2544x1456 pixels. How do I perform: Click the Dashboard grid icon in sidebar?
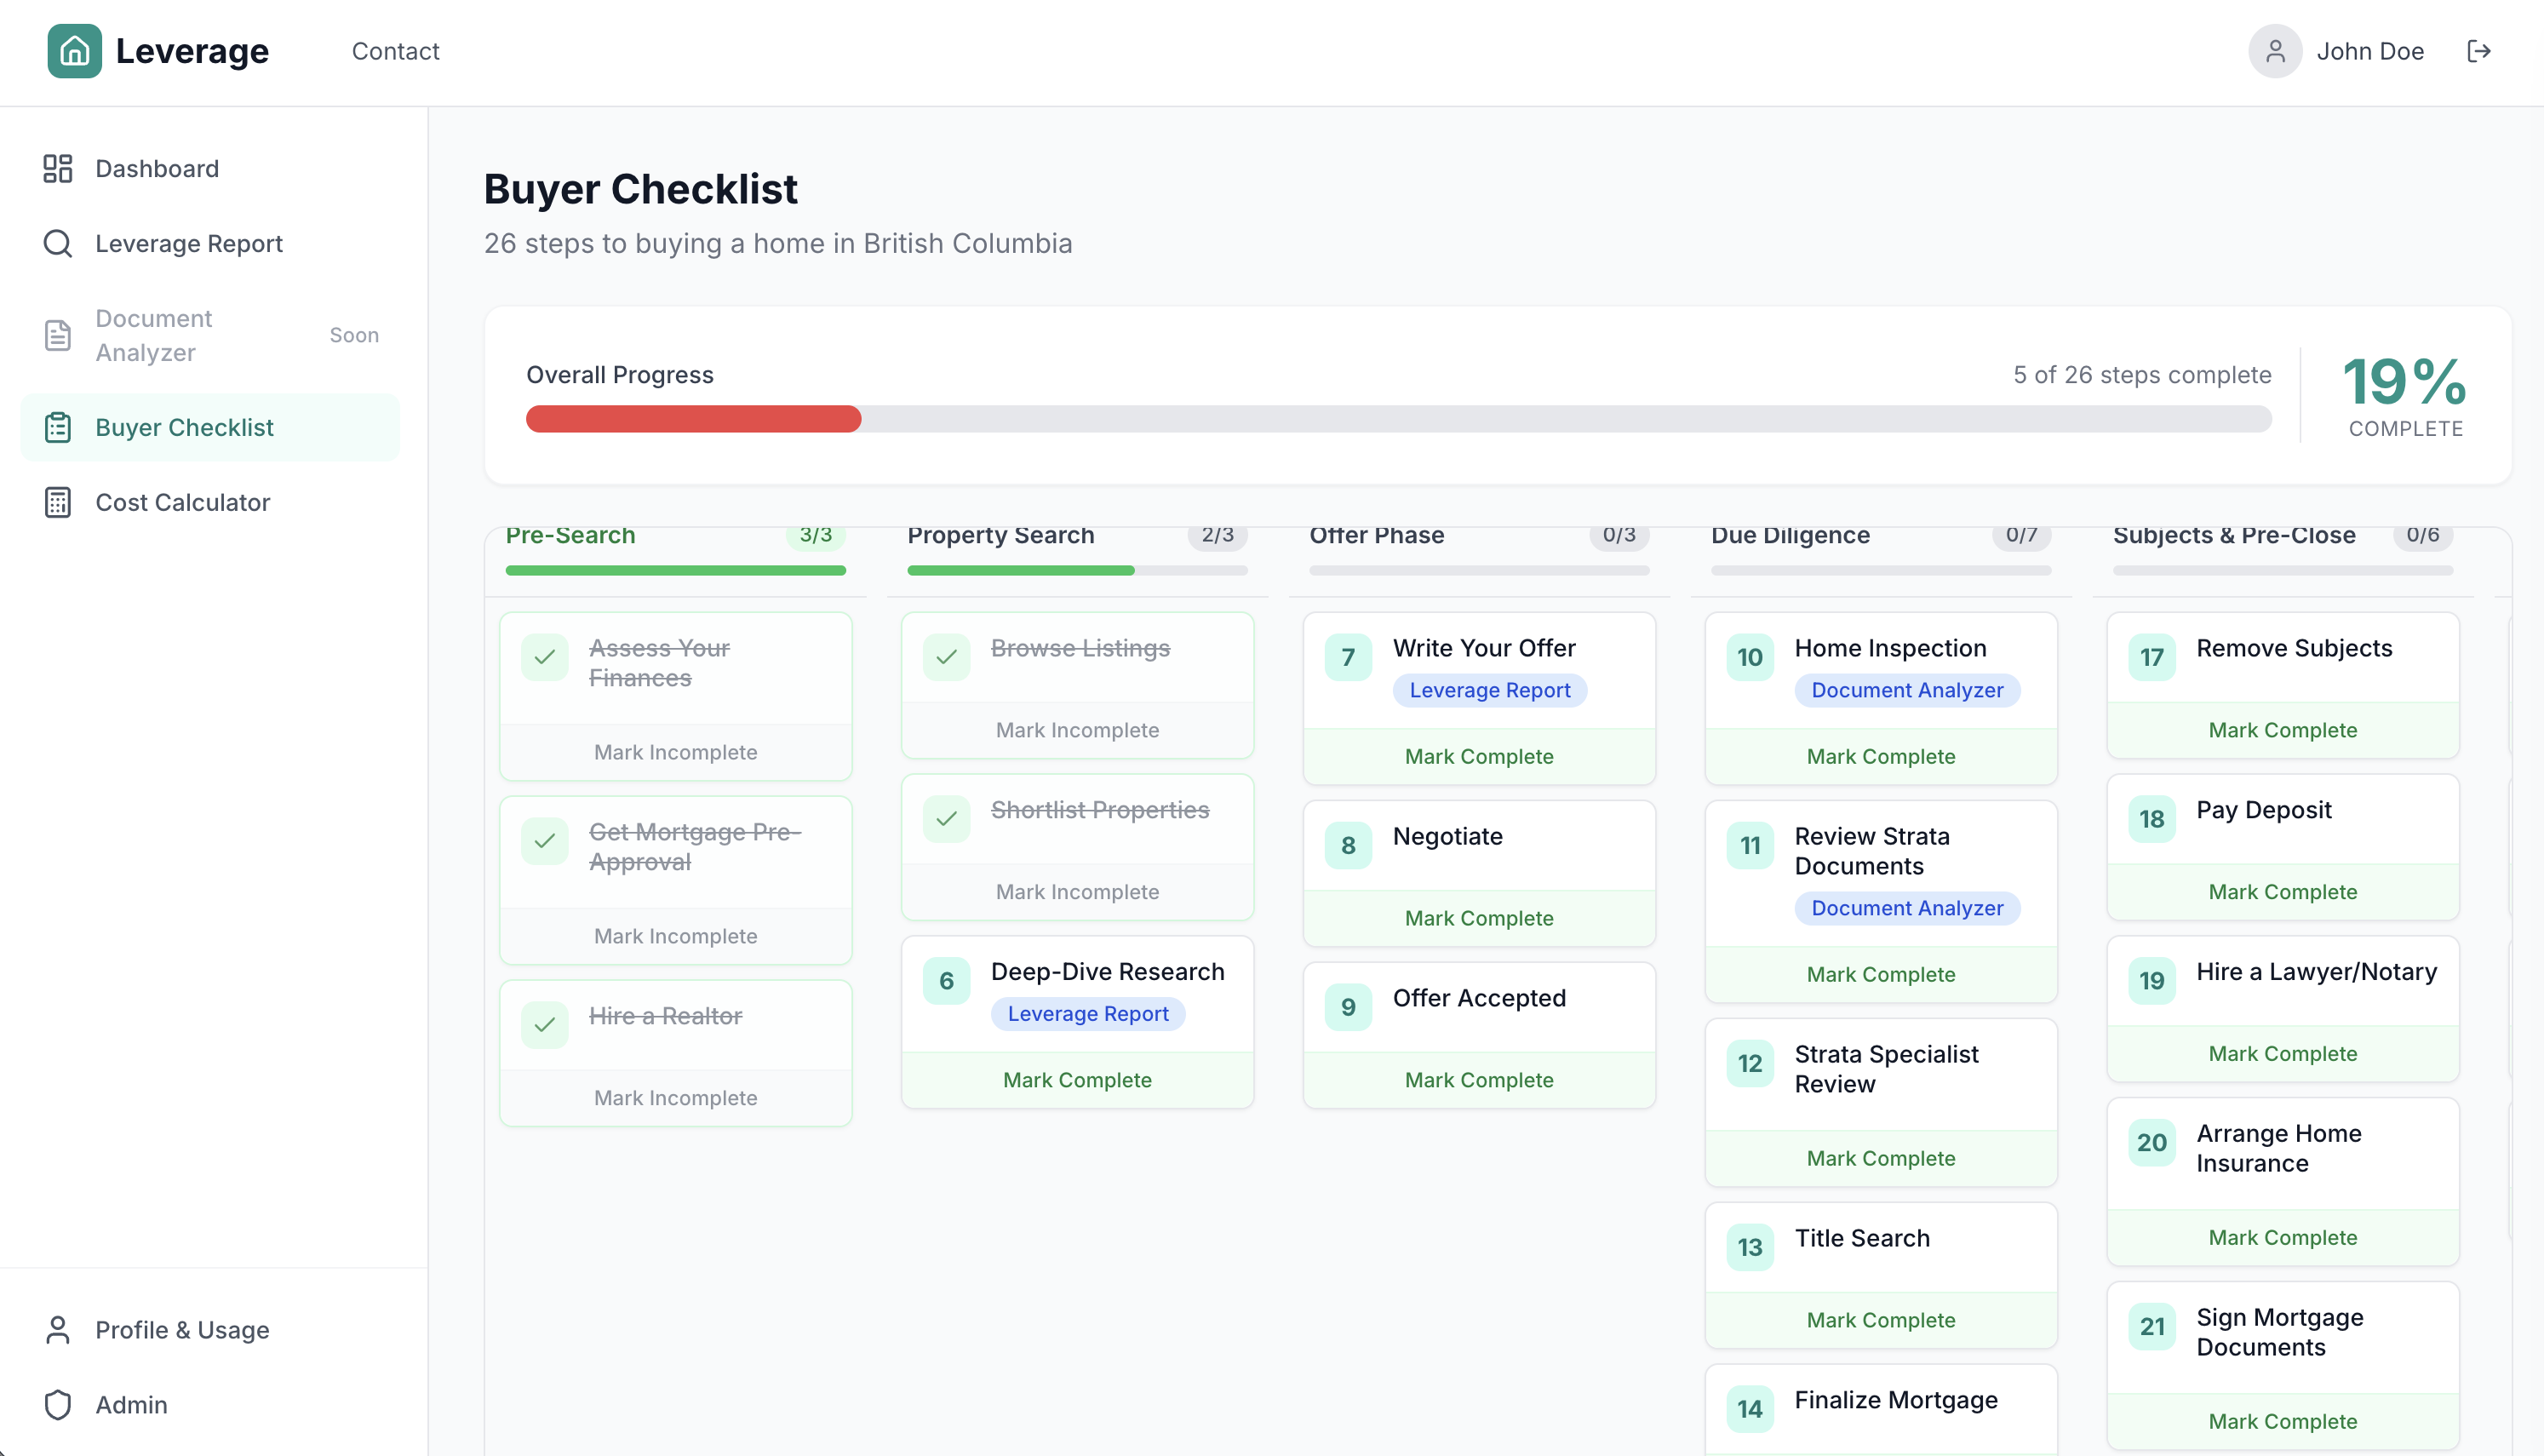point(58,168)
